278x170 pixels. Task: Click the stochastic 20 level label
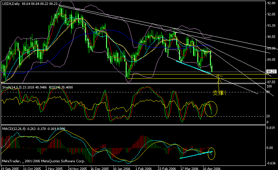click(268, 116)
